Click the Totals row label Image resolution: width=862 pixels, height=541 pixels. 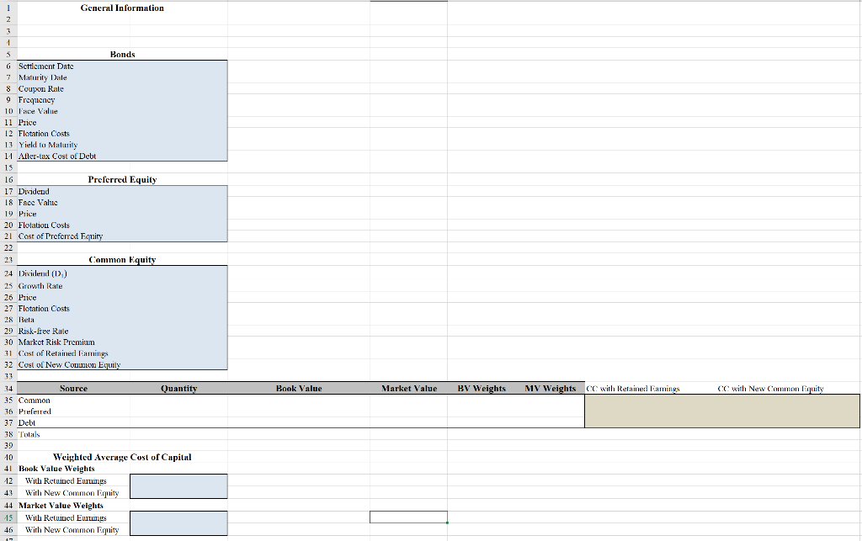pyautogui.click(x=74, y=434)
